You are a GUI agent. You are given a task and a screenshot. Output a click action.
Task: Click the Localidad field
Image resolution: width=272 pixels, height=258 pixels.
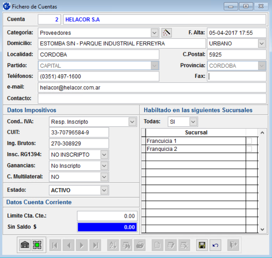pyautogui.click(x=99, y=54)
